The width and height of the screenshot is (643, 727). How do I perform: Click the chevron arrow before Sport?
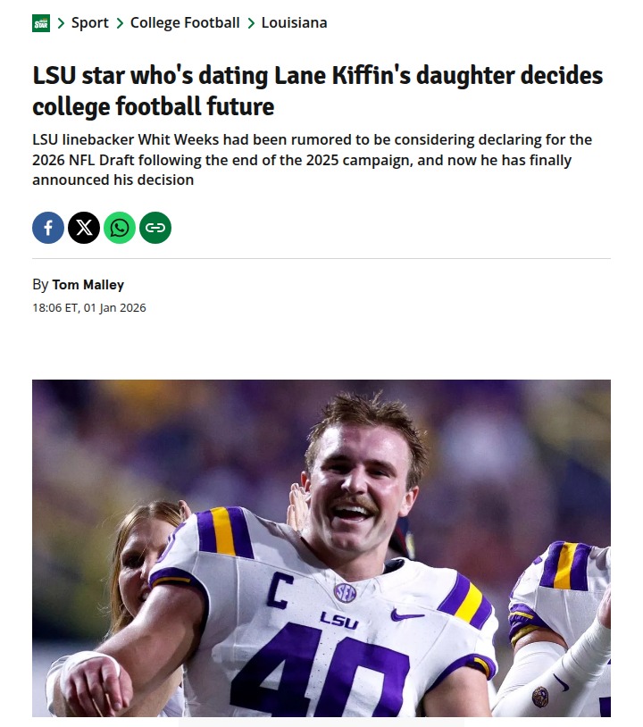[x=61, y=23]
